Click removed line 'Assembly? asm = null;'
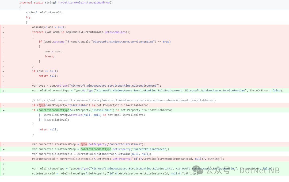The height and width of the screenshot is (182, 289). coord(49,27)
